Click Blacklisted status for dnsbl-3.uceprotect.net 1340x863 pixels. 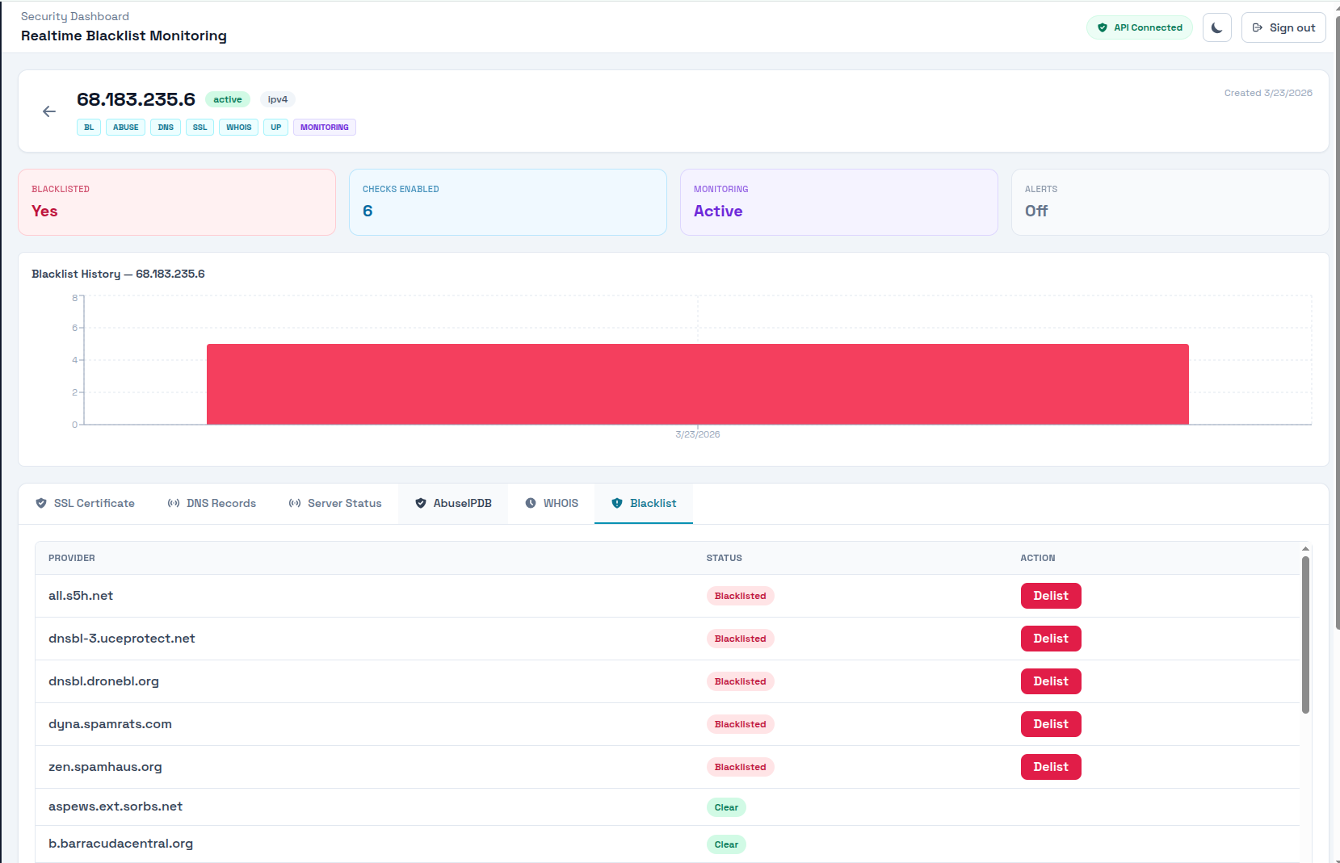(740, 639)
